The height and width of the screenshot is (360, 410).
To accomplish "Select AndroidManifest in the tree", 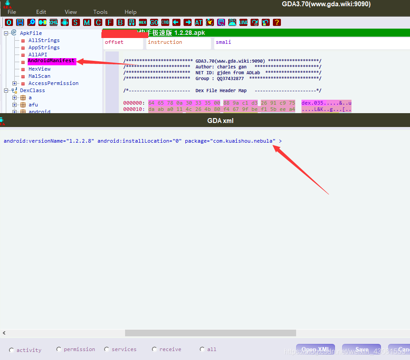I will 51,61.
